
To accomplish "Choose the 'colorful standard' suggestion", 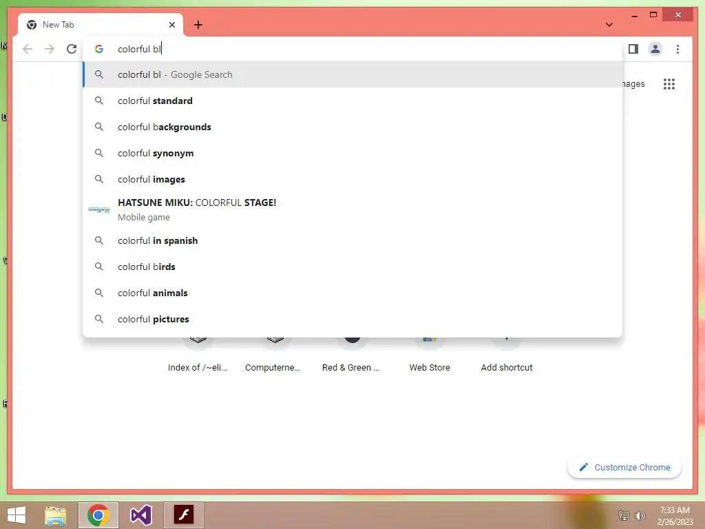I will pyautogui.click(x=352, y=101).
